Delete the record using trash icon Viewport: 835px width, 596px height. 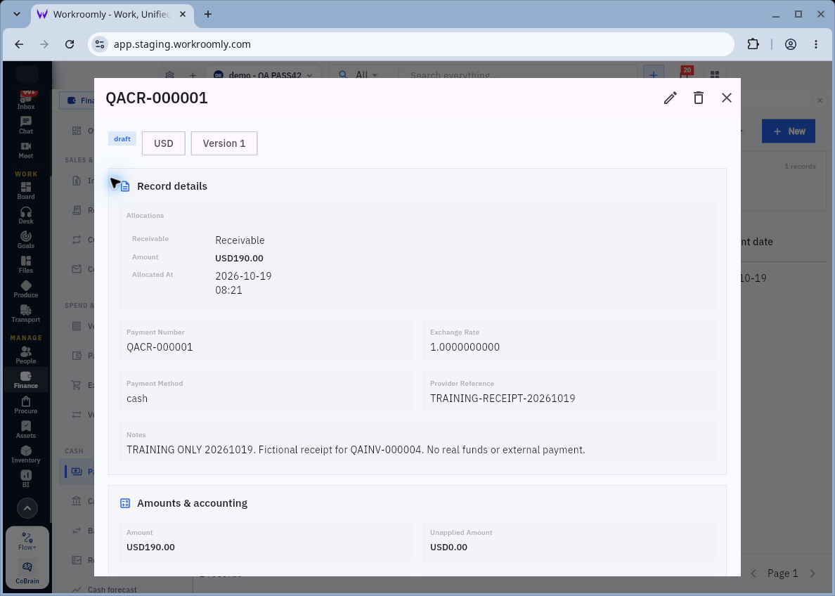pos(698,98)
